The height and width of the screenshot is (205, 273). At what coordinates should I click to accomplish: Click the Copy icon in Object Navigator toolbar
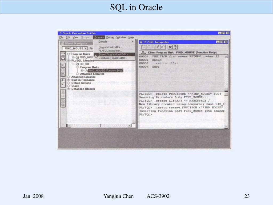pos(63,70)
